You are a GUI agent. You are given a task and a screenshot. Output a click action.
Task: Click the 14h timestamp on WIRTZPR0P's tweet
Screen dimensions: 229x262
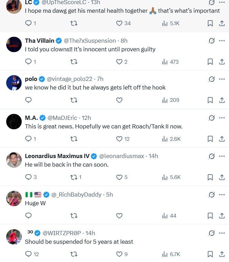click(x=90, y=233)
